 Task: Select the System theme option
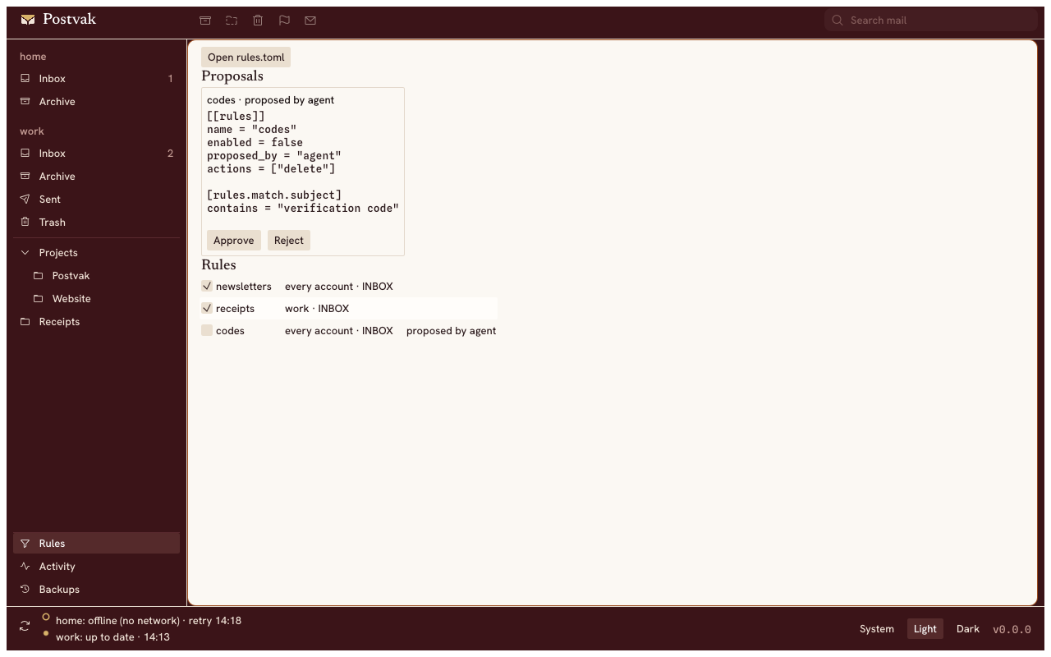[x=877, y=629]
